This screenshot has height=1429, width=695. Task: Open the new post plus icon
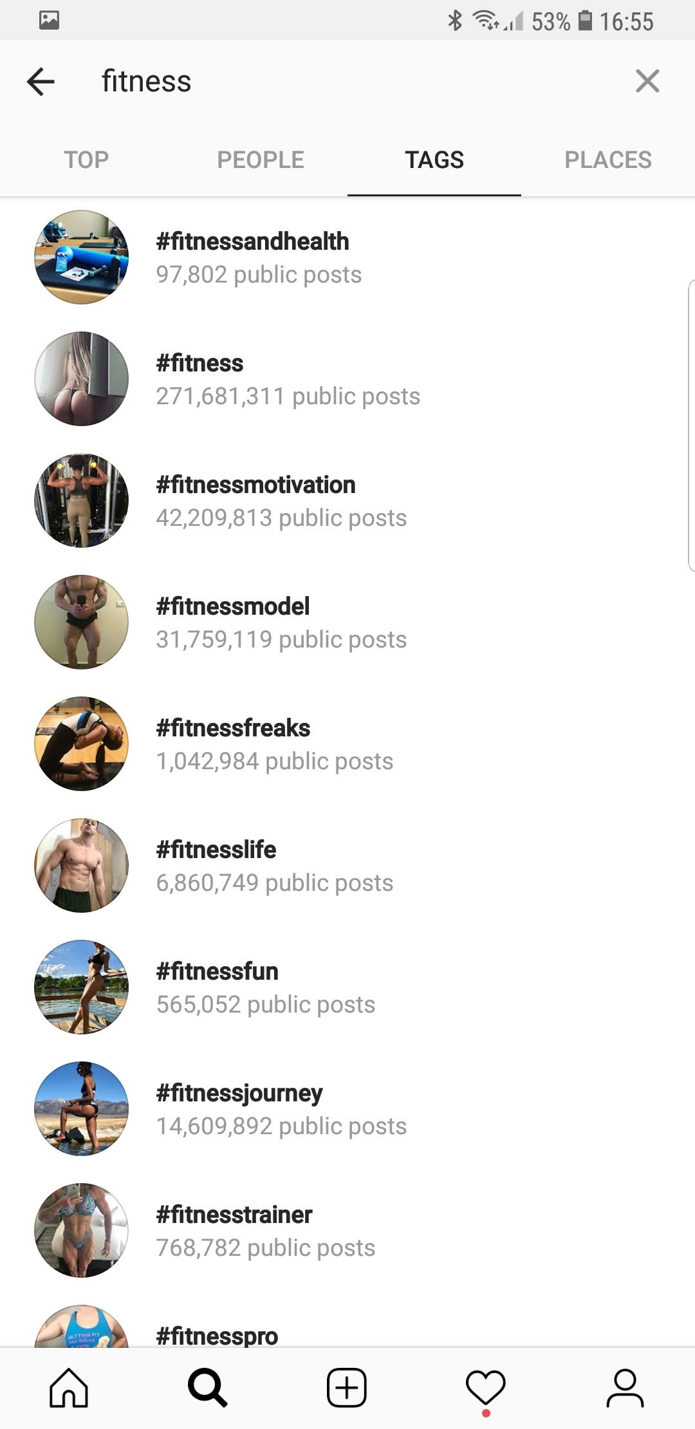click(x=347, y=1388)
